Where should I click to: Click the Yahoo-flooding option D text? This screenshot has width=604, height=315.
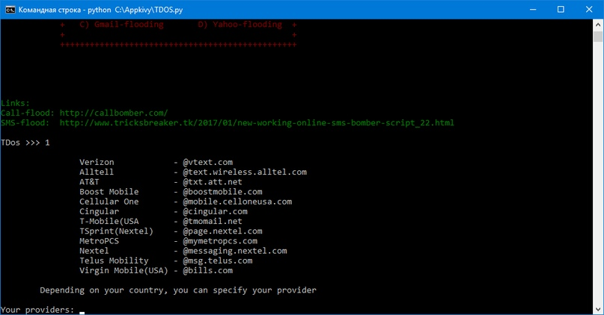(x=240, y=25)
